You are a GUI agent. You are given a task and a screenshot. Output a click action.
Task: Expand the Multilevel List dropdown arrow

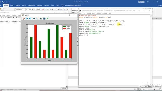pyautogui.click(x=56, y=10)
